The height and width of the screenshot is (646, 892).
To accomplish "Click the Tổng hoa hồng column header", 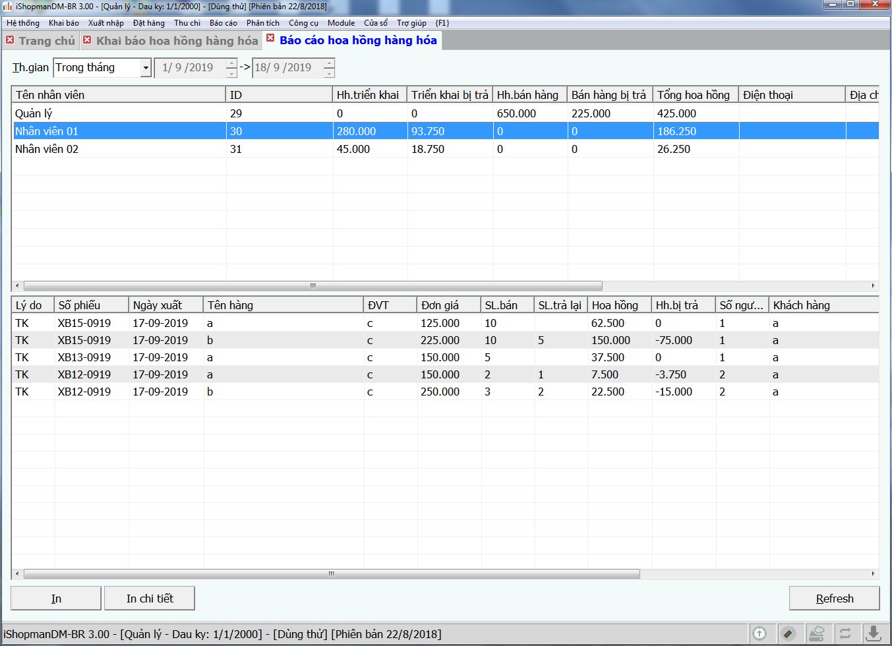I will pos(696,95).
